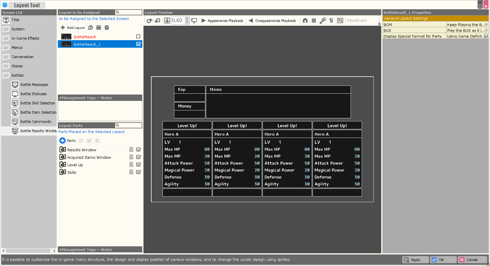
Task: Click lock icon for Results Window part
Action: coord(131,149)
